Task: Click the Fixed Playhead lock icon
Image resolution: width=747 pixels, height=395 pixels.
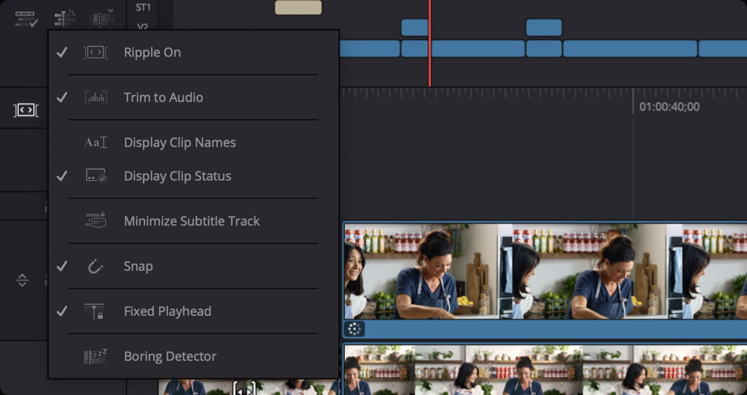Action: [95, 311]
